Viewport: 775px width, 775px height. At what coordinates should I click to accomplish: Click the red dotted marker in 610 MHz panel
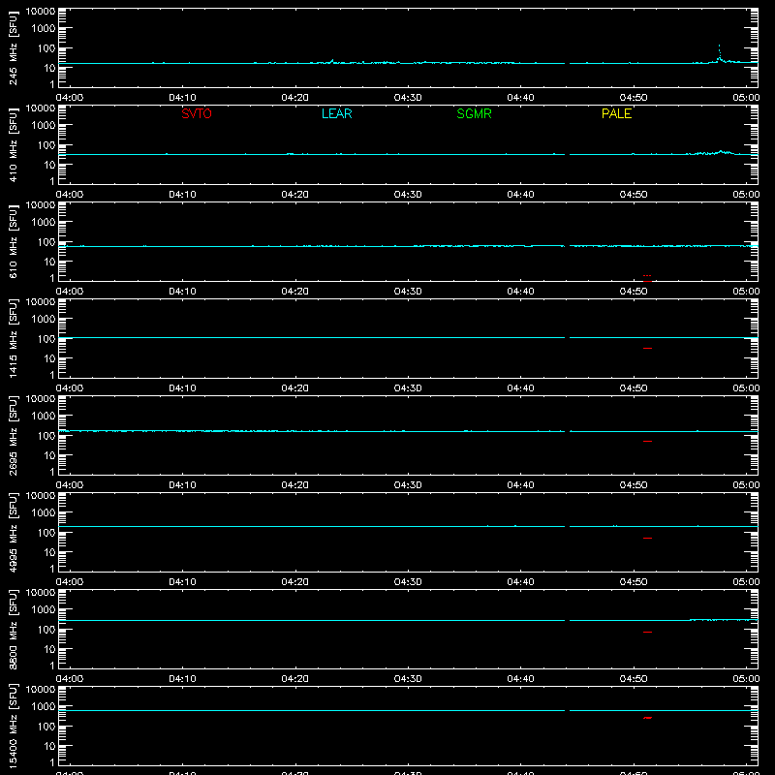pyautogui.click(x=647, y=276)
